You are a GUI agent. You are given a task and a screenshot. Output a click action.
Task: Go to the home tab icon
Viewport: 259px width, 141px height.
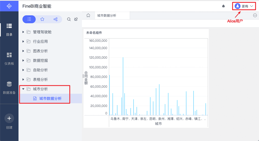(88, 15)
